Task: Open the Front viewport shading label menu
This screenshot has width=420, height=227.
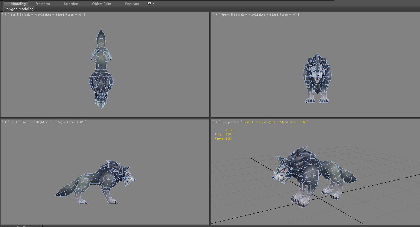Action: coord(266,15)
